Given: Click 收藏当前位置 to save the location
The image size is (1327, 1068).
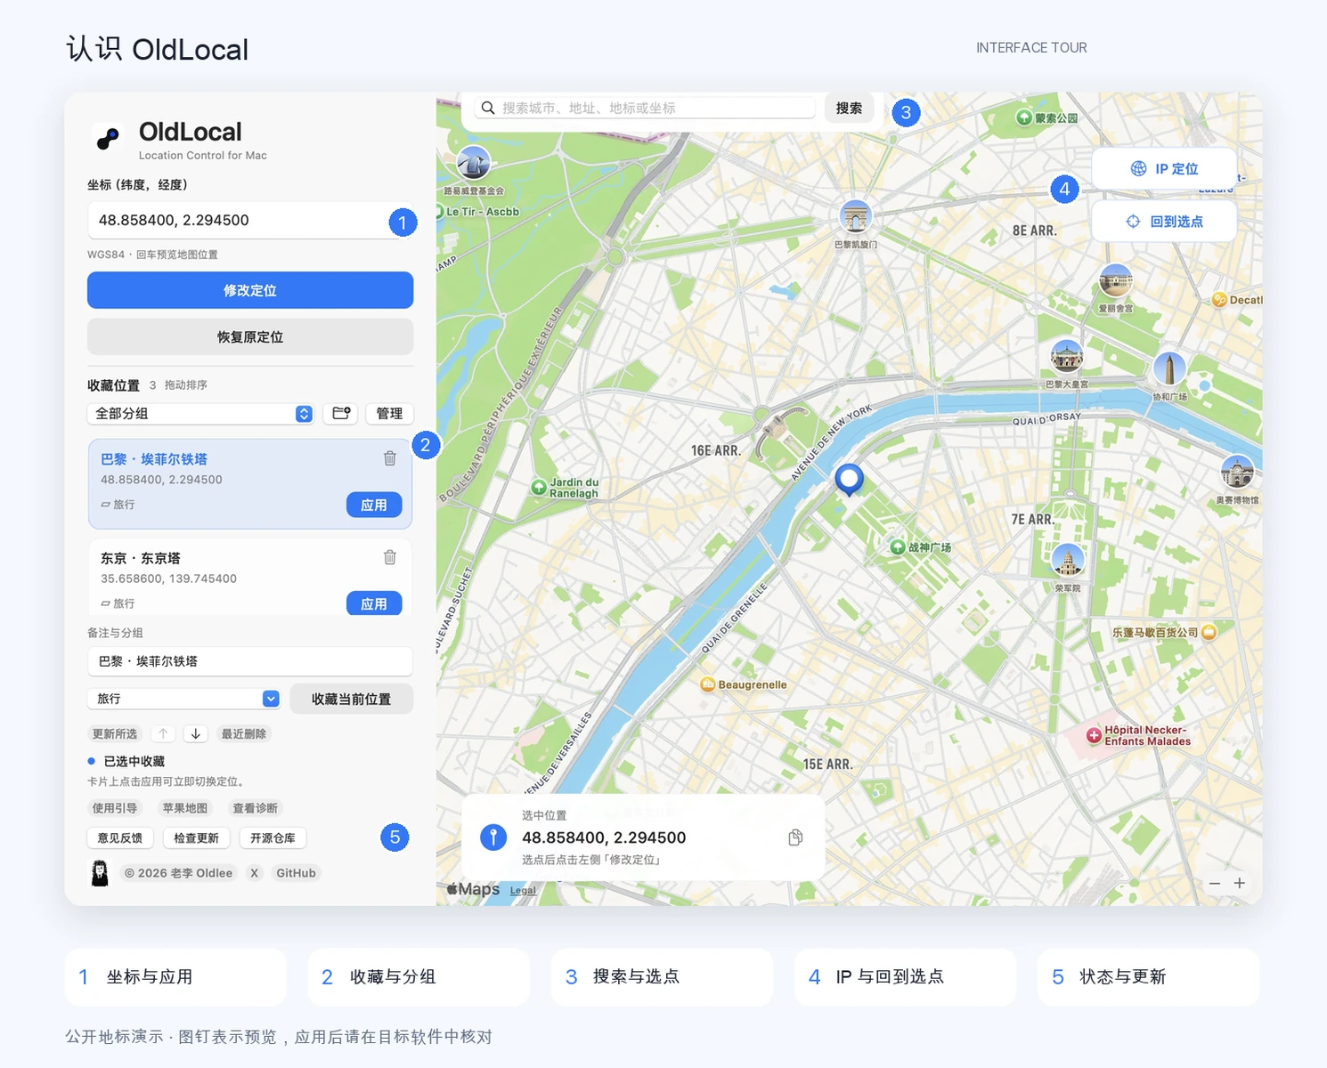Looking at the screenshot, I should (x=352, y=699).
